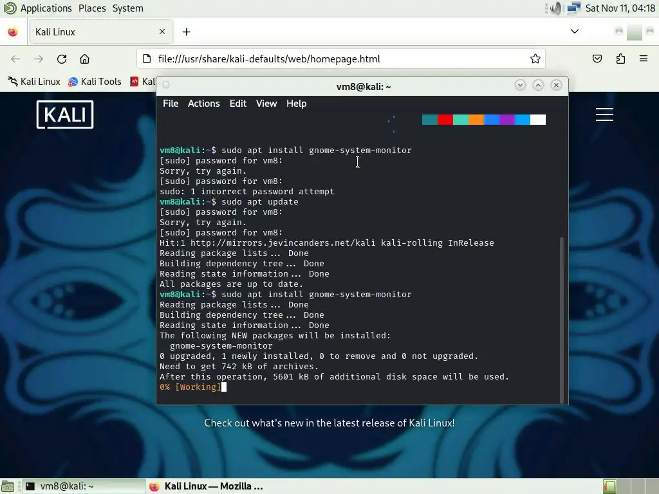Viewport: 659px width, 494px height.
Task: Close the vm8@kali terminal window
Action: [x=556, y=86]
